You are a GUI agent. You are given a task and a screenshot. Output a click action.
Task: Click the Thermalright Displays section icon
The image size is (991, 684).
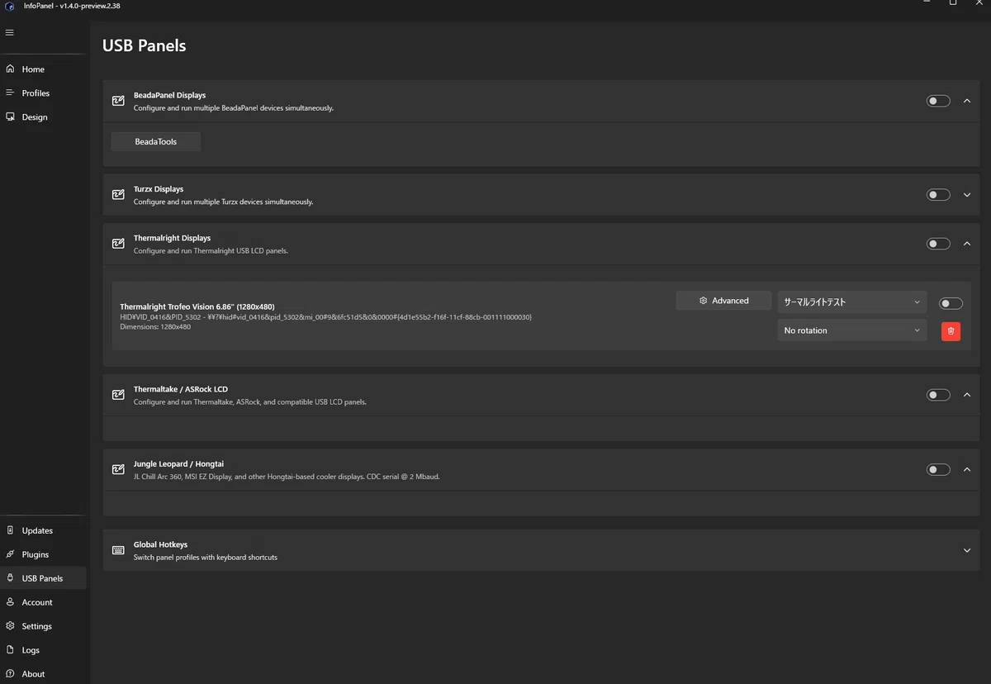point(118,244)
